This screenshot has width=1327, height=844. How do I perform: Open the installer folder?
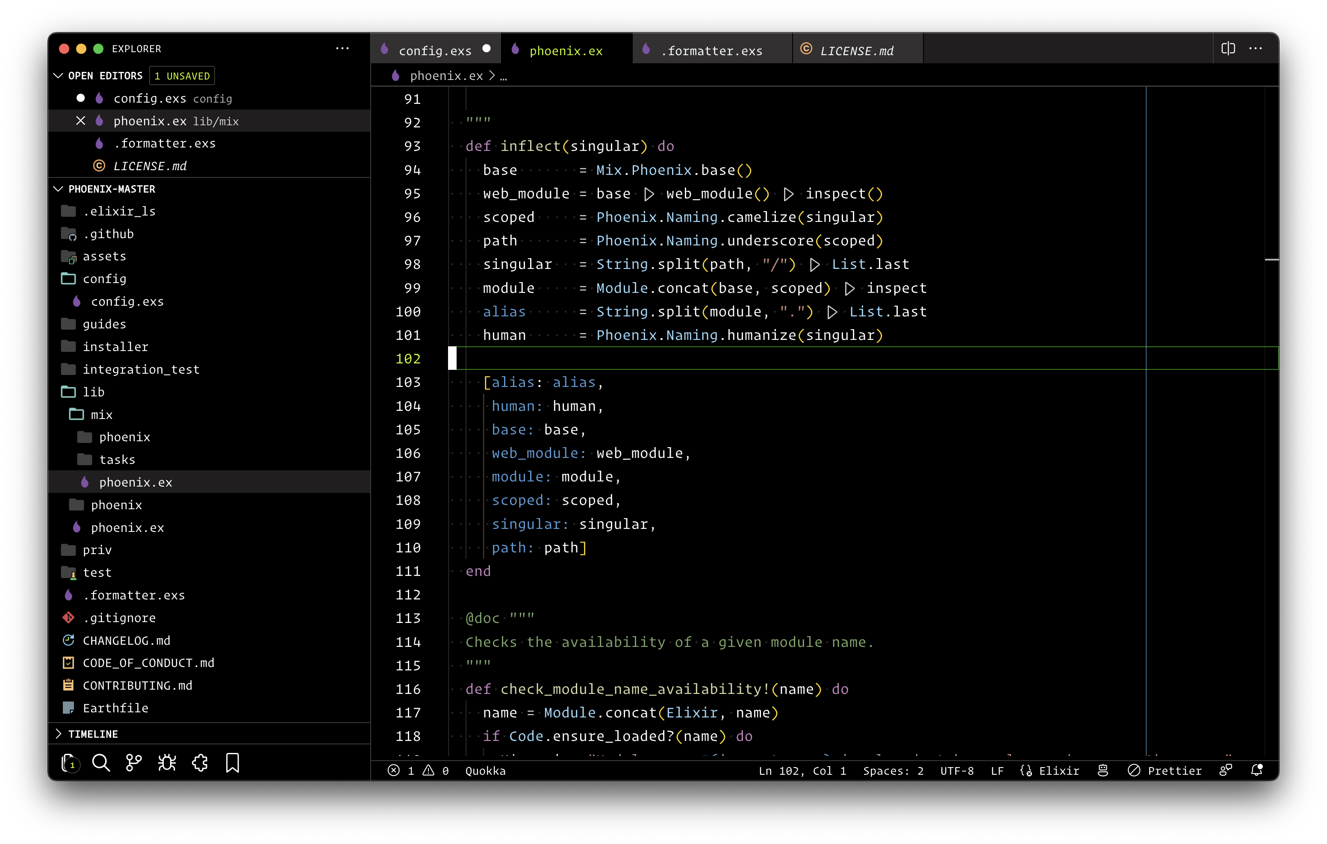click(x=209, y=347)
